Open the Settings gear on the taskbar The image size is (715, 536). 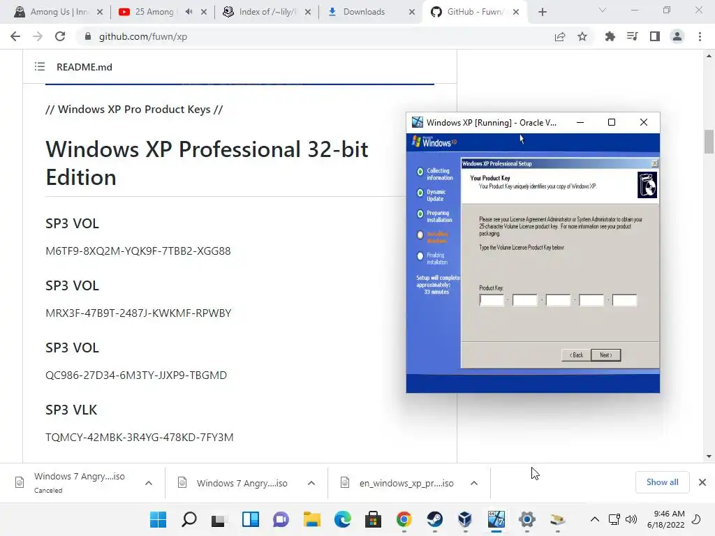pos(526,519)
